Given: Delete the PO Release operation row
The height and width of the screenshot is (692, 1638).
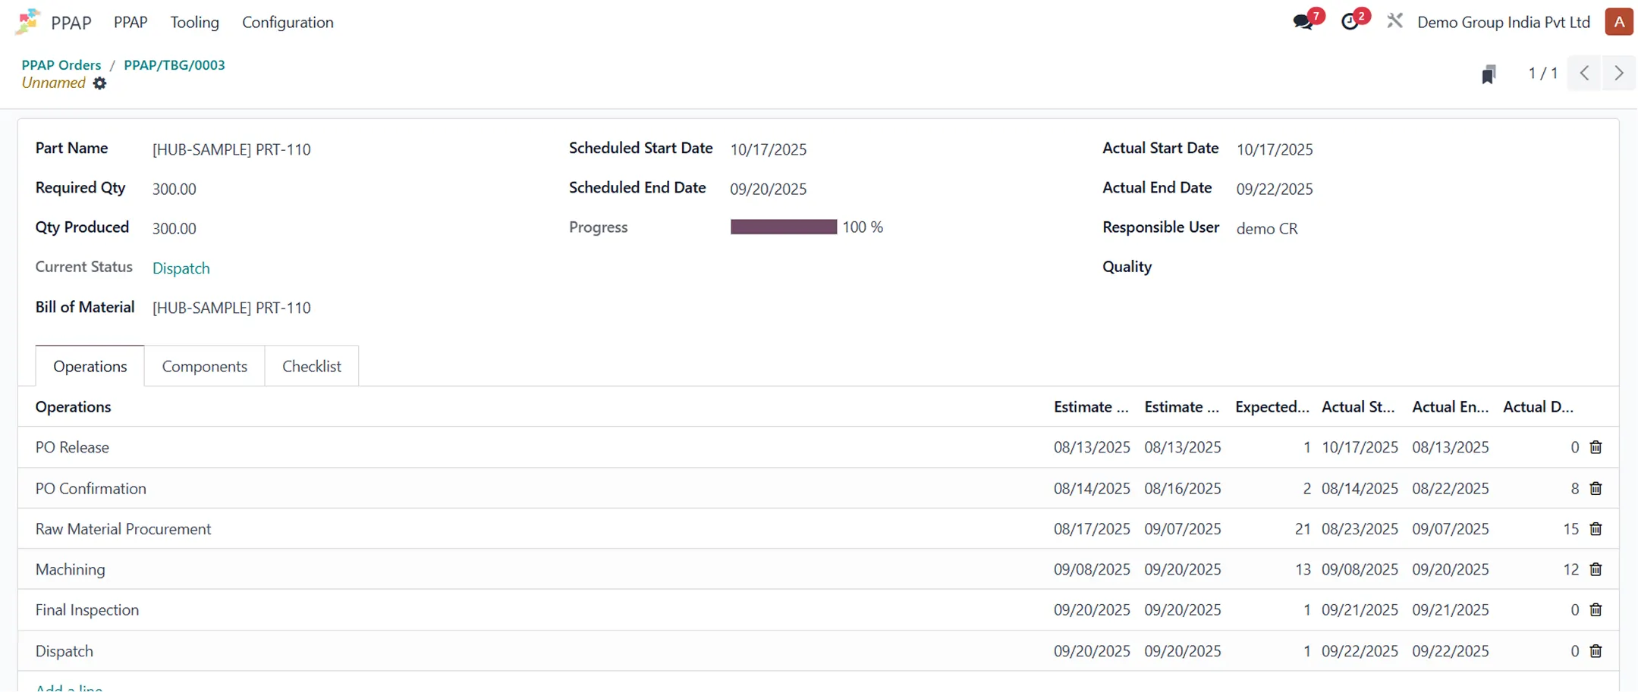Looking at the screenshot, I should 1596,447.
